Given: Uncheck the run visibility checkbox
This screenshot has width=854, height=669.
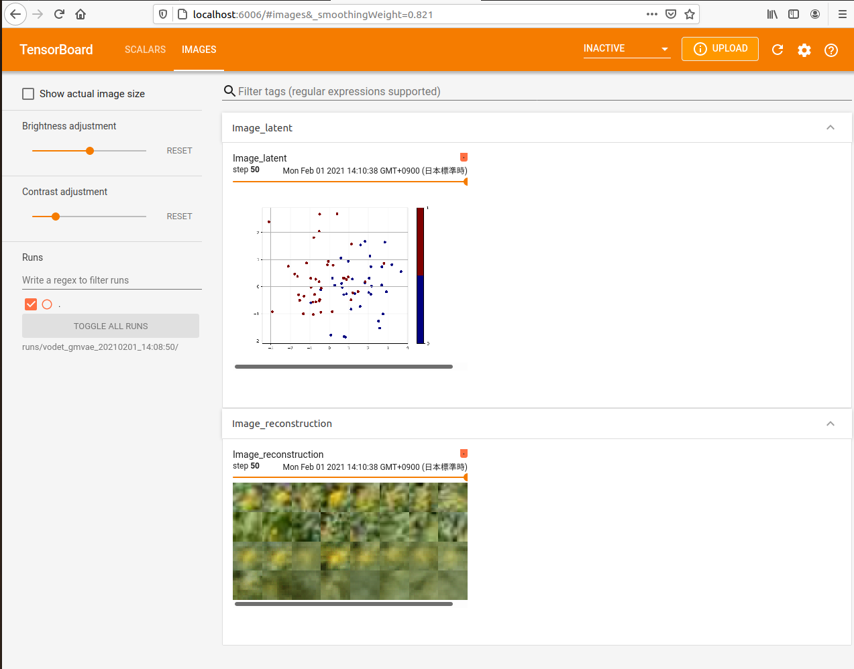Looking at the screenshot, I should pos(31,304).
